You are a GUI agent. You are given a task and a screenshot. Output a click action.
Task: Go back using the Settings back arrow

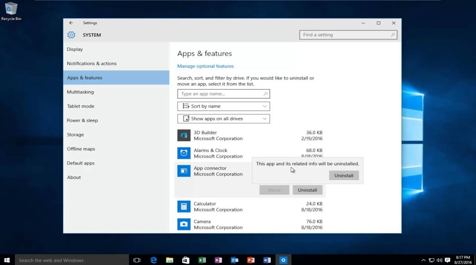point(71,23)
